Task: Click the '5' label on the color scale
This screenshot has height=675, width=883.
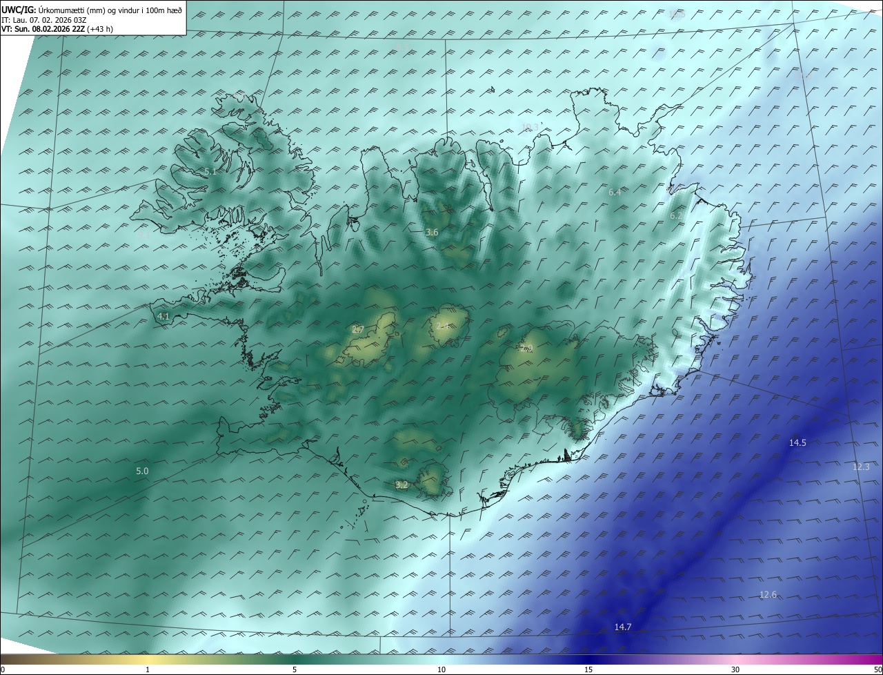Action: tap(295, 670)
